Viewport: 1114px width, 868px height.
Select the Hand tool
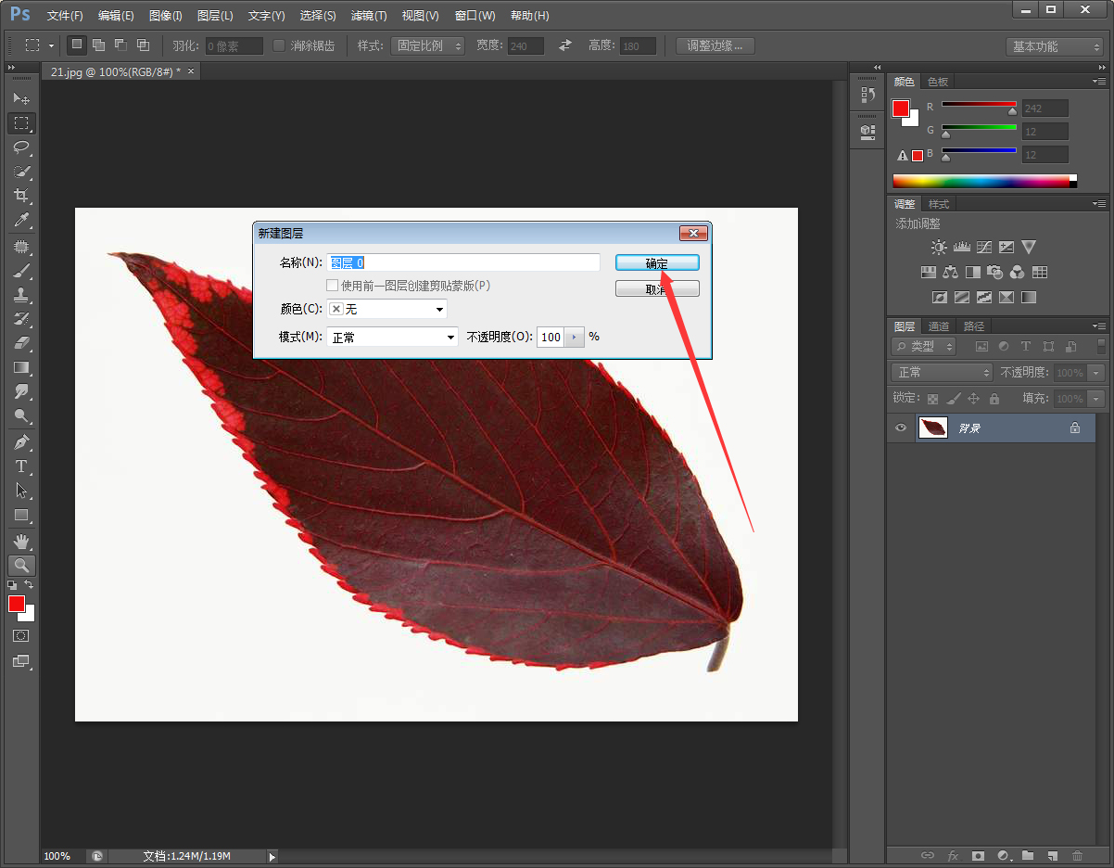coord(21,541)
